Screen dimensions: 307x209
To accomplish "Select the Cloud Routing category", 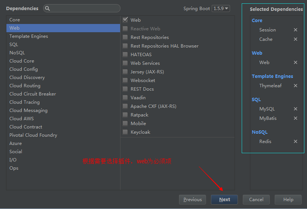I will click(63, 85).
